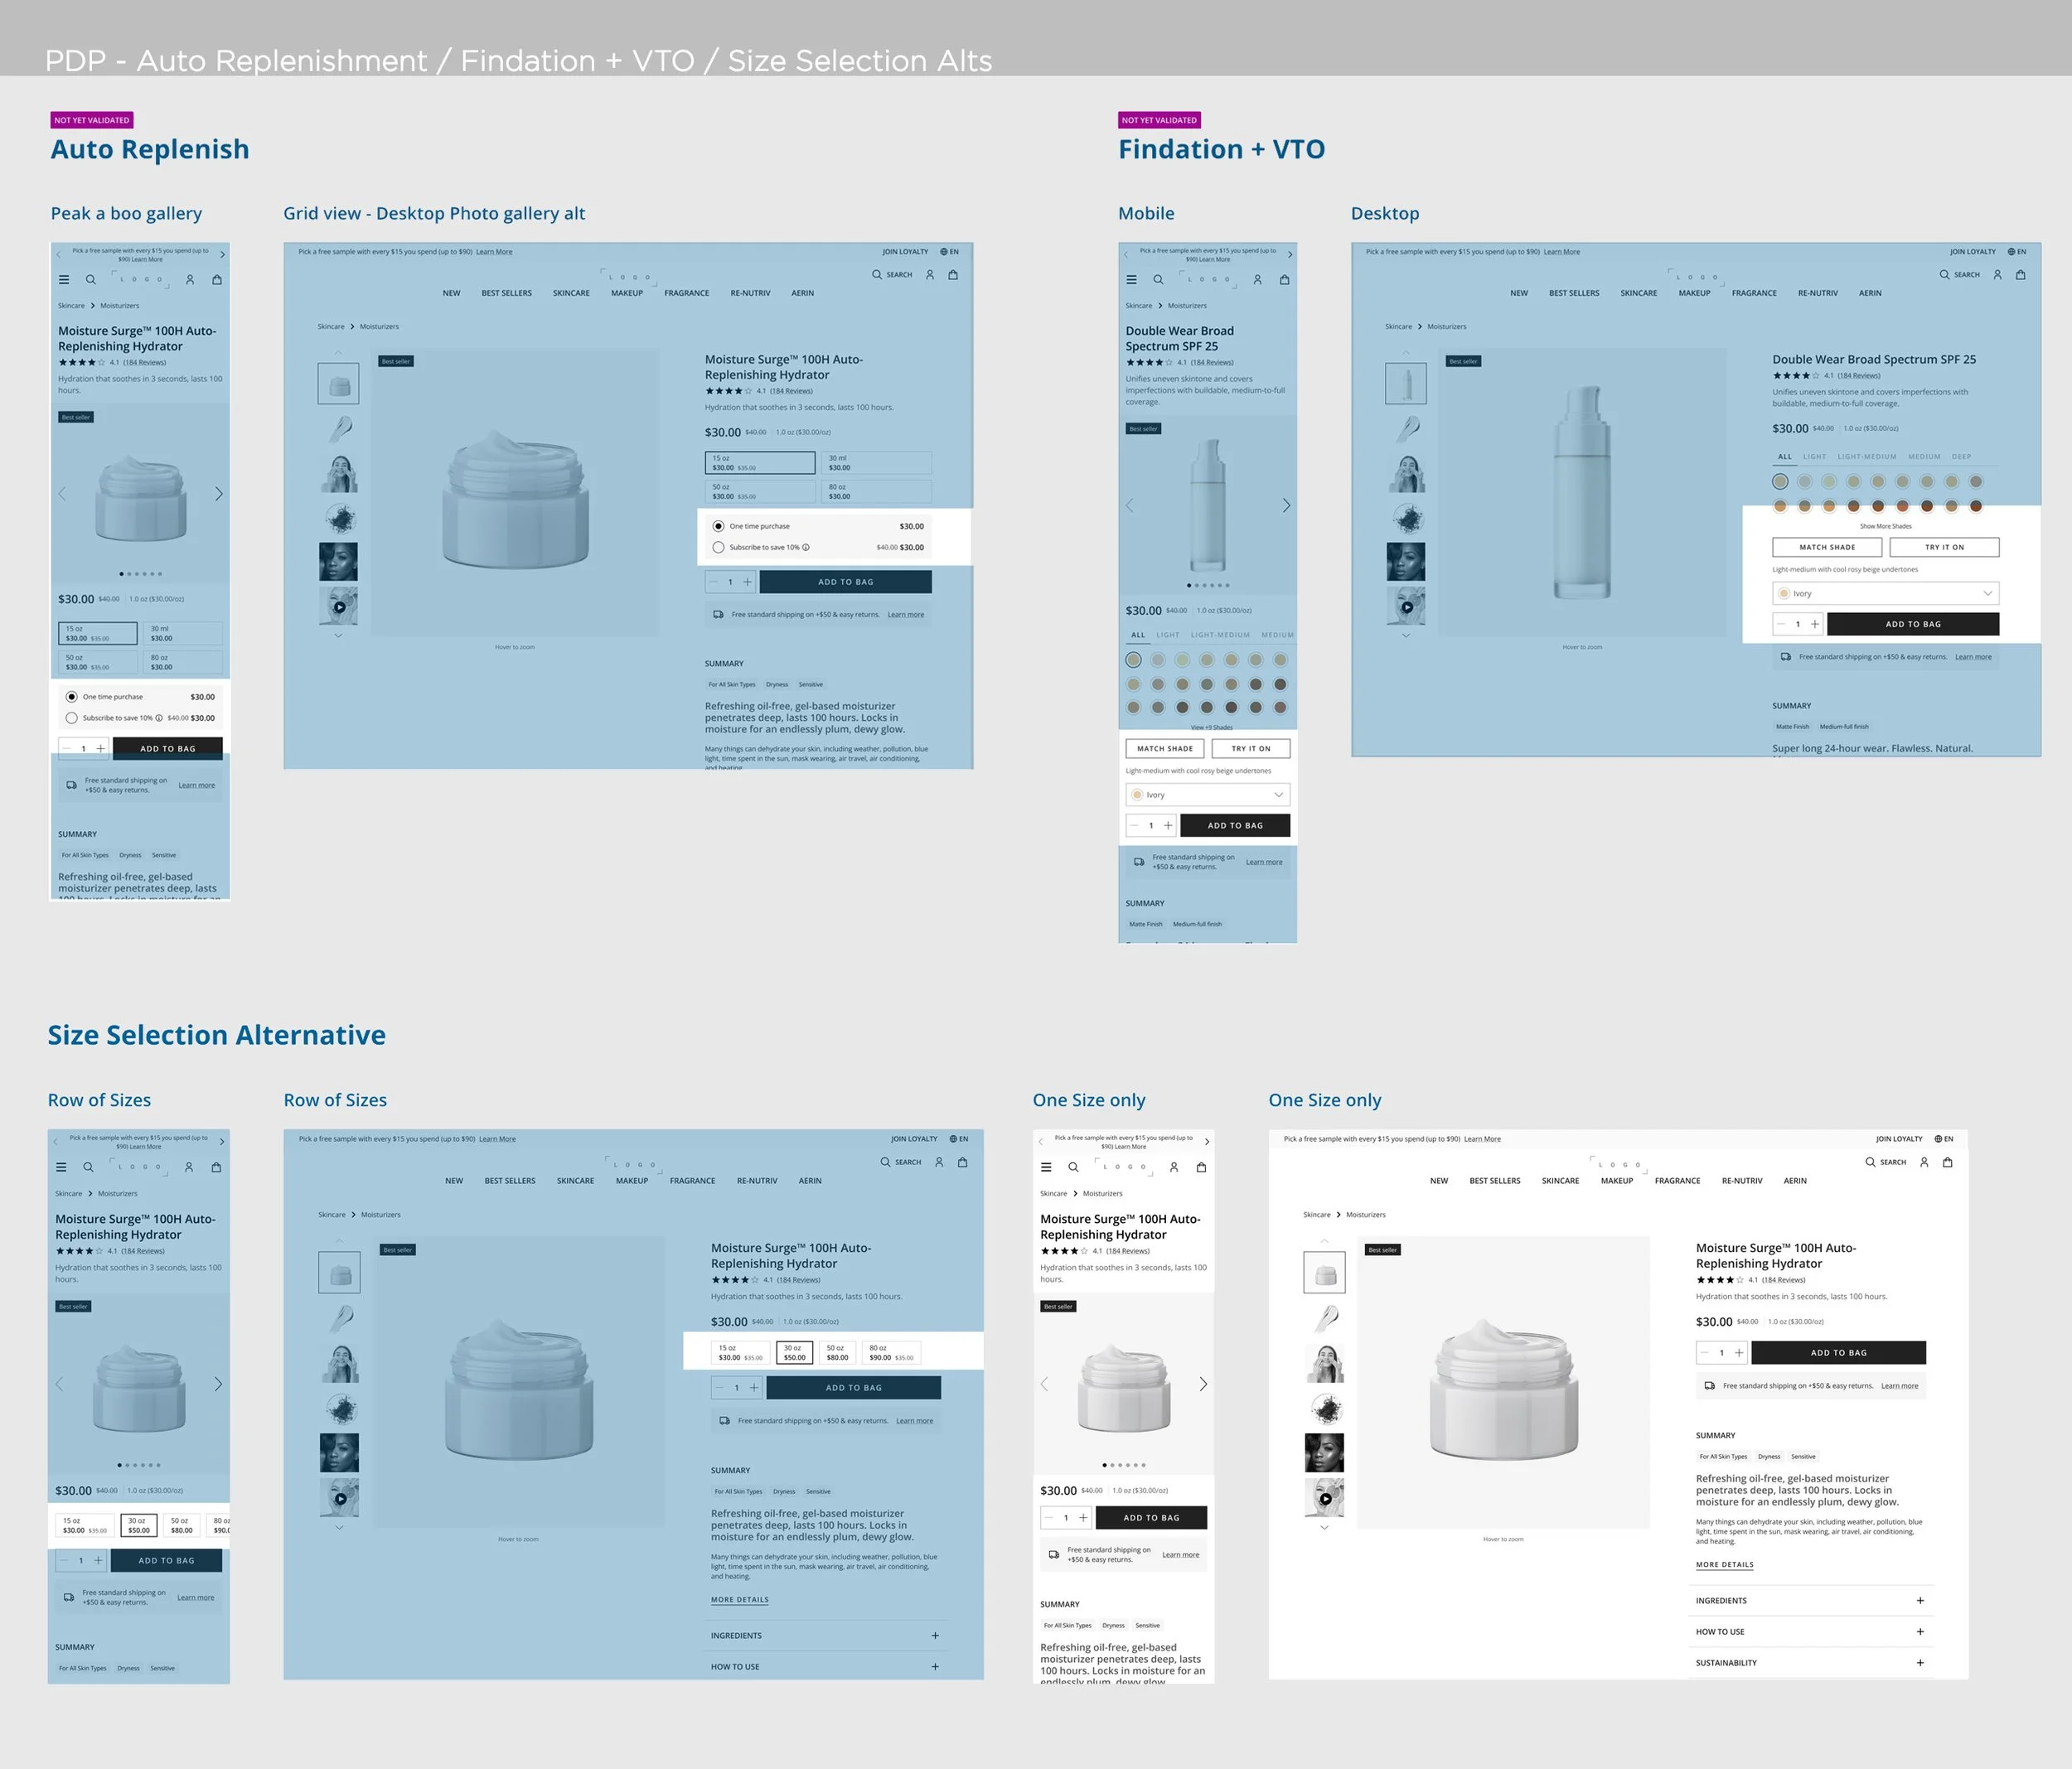This screenshot has height=1769, width=2072.
Task: Click account icon in Grid view desktop header
Action: (x=929, y=275)
